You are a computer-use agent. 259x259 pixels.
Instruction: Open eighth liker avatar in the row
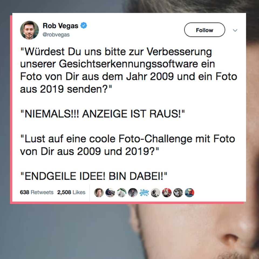178,193
